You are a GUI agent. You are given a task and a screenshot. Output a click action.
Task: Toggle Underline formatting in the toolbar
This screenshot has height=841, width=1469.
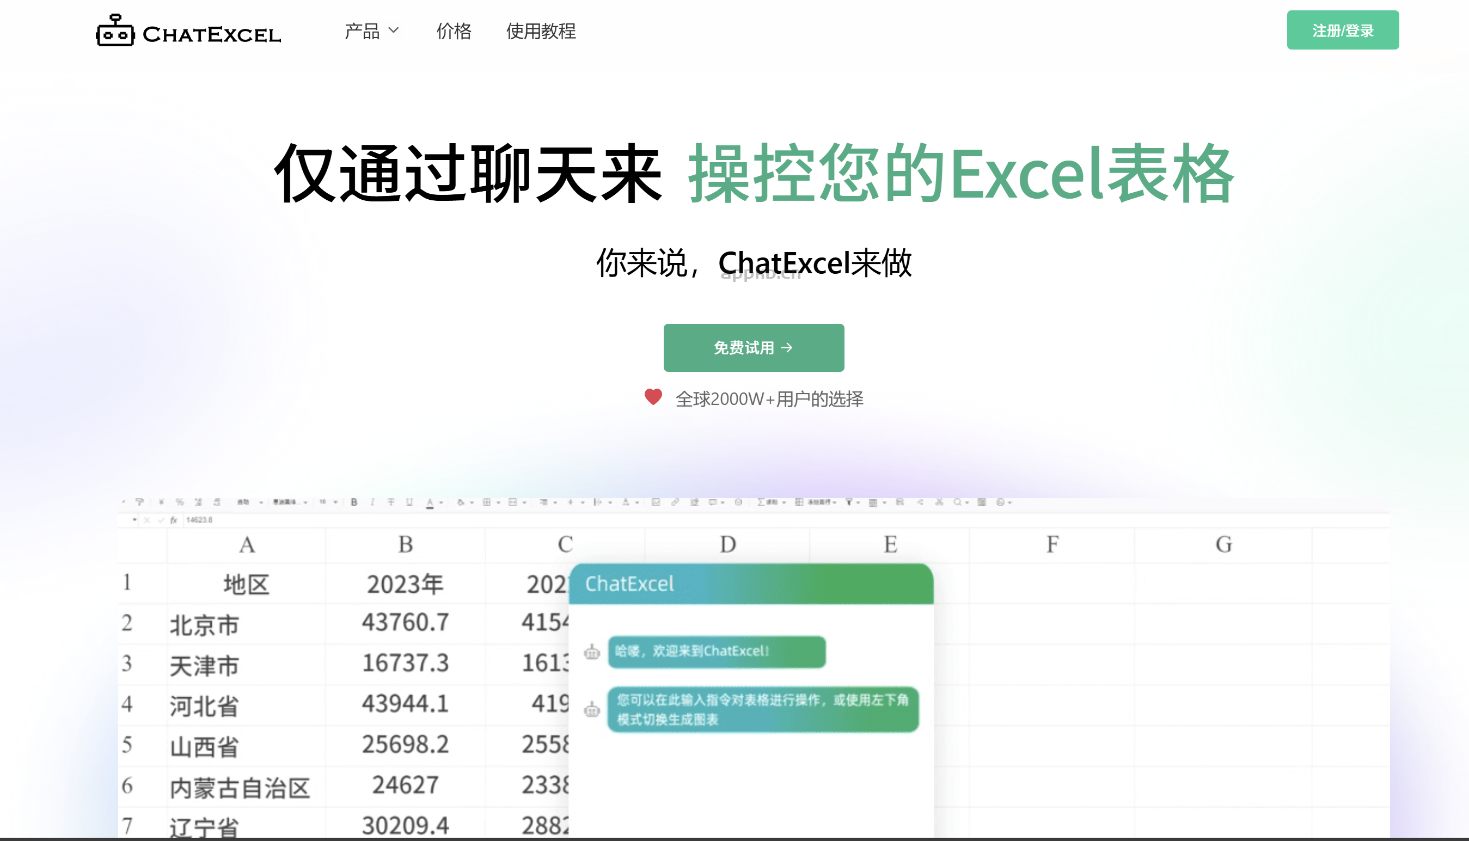pyautogui.click(x=409, y=502)
